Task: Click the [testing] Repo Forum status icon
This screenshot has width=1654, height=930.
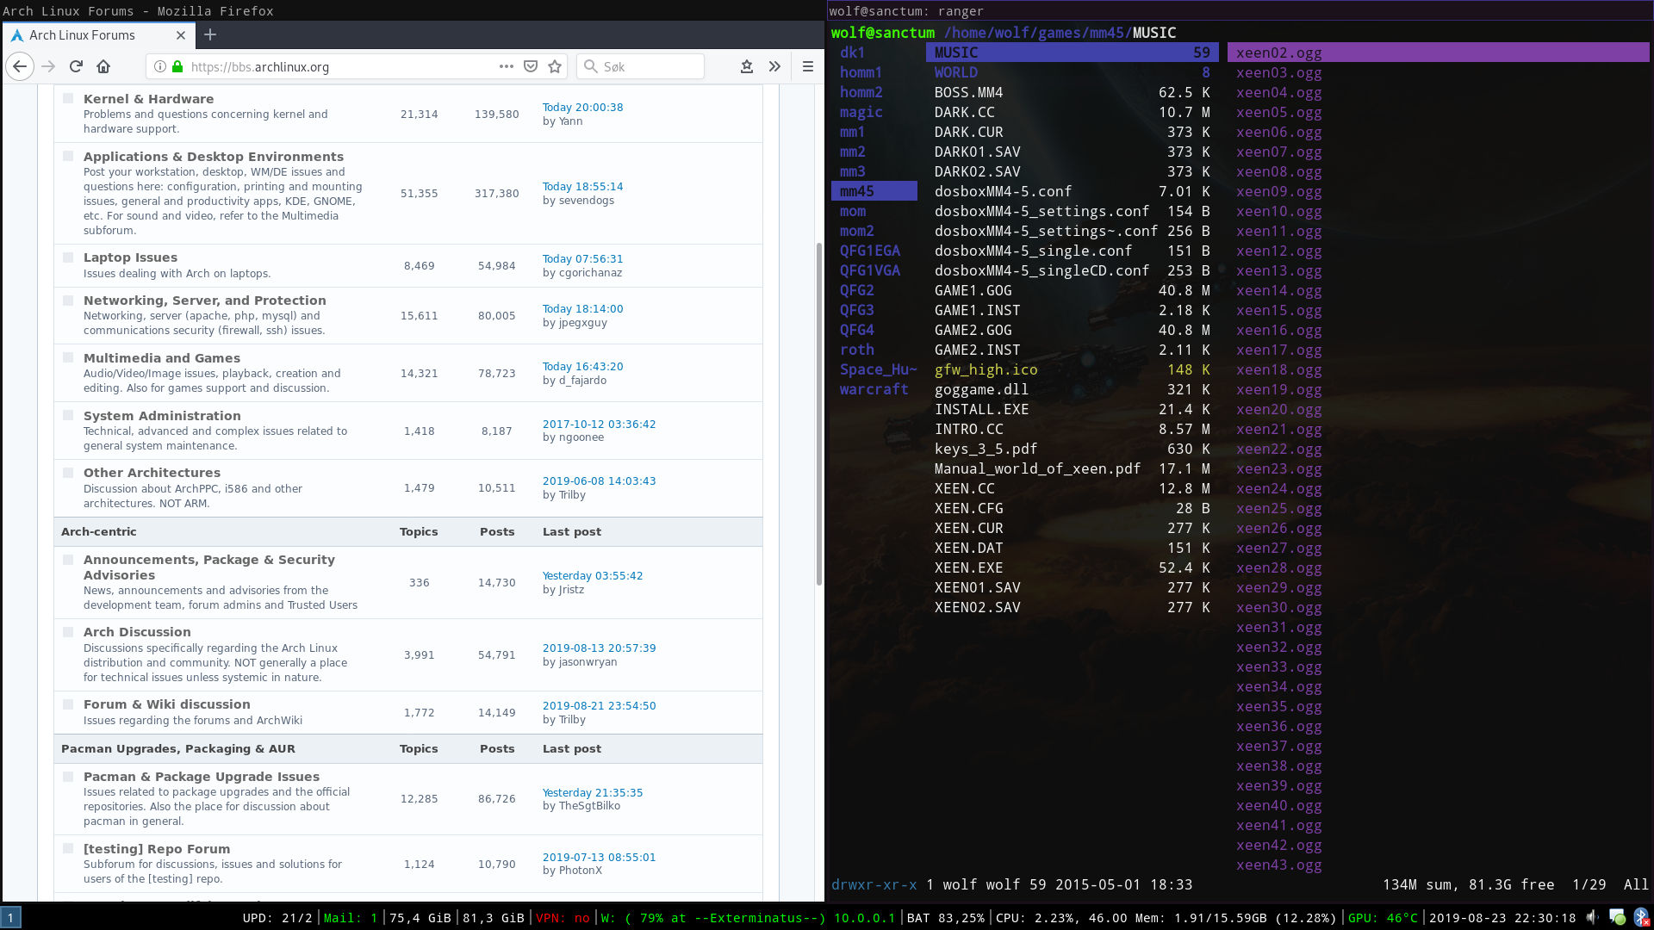Action: click(x=68, y=848)
